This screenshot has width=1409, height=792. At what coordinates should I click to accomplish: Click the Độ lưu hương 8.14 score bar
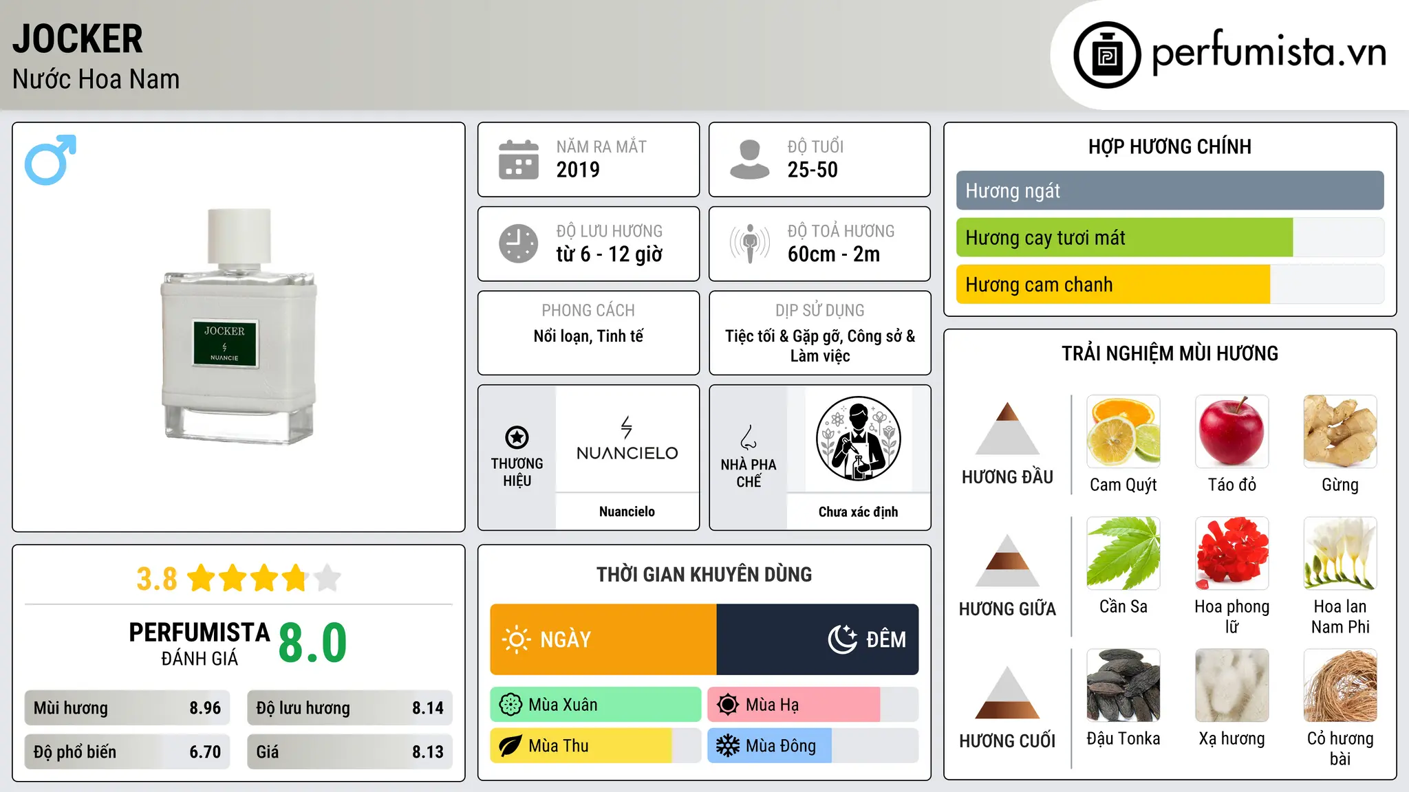tap(349, 708)
